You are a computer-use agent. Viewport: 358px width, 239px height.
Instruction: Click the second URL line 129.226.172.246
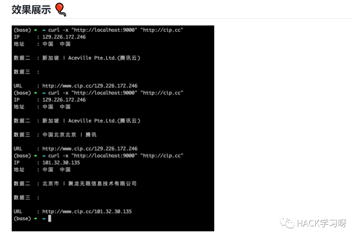tap(90, 149)
